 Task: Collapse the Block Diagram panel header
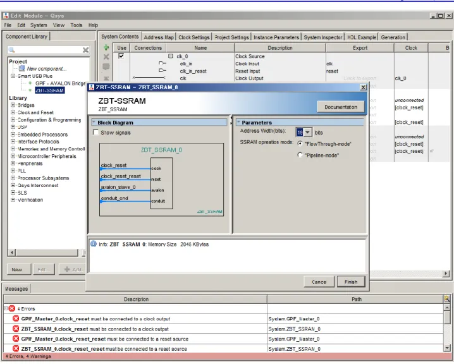[x=94, y=123]
